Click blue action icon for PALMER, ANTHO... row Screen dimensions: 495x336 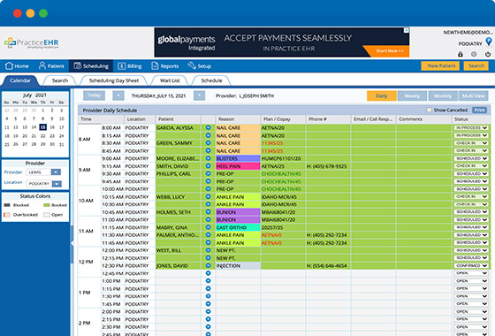(208, 234)
